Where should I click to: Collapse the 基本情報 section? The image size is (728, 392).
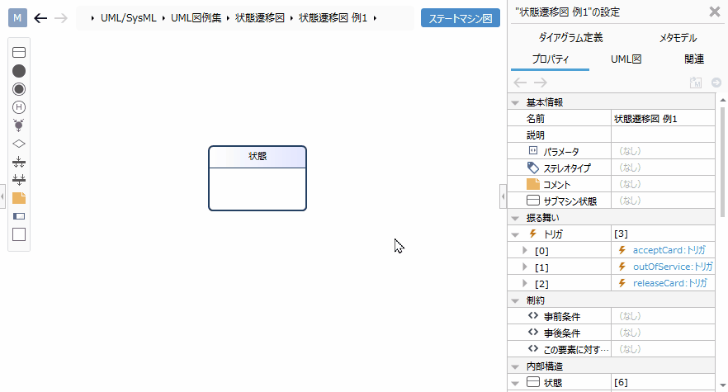[516, 102]
